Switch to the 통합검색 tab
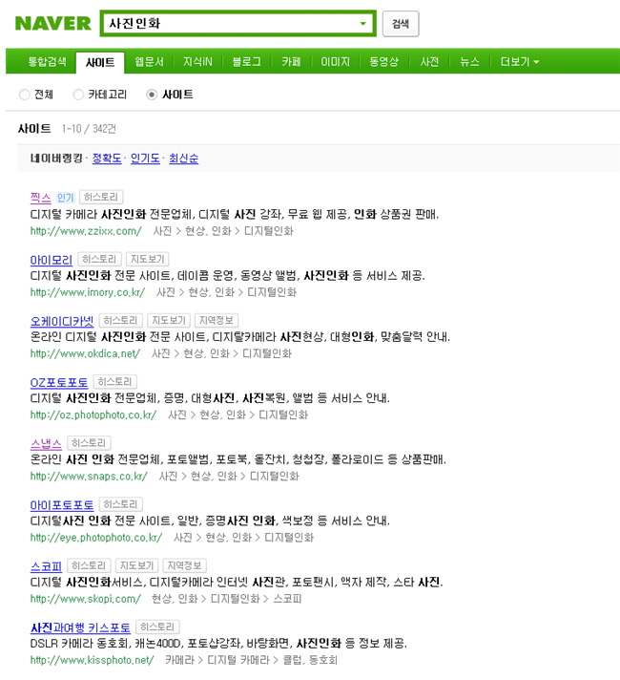 pos(48,61)
